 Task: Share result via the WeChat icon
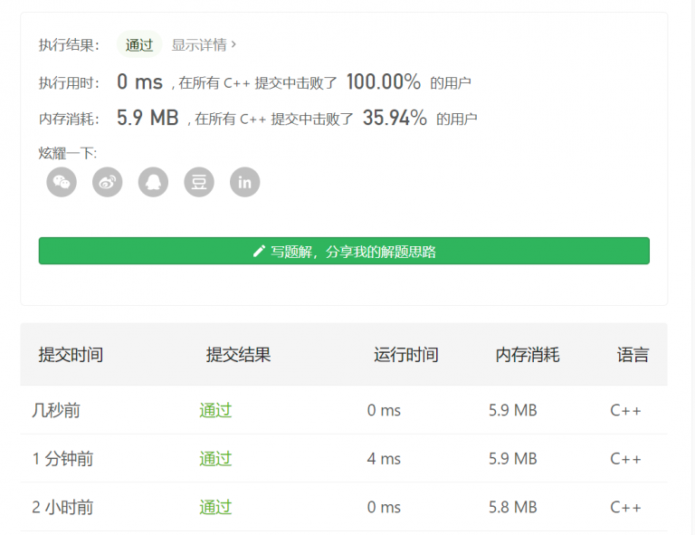62,182
